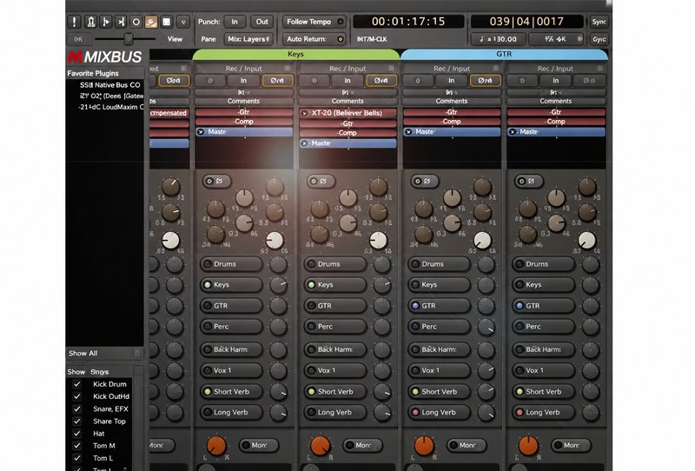Toggle EQ enable on XT-20 strip
This screenshot has width=695, height=471.
click(320, 181)
